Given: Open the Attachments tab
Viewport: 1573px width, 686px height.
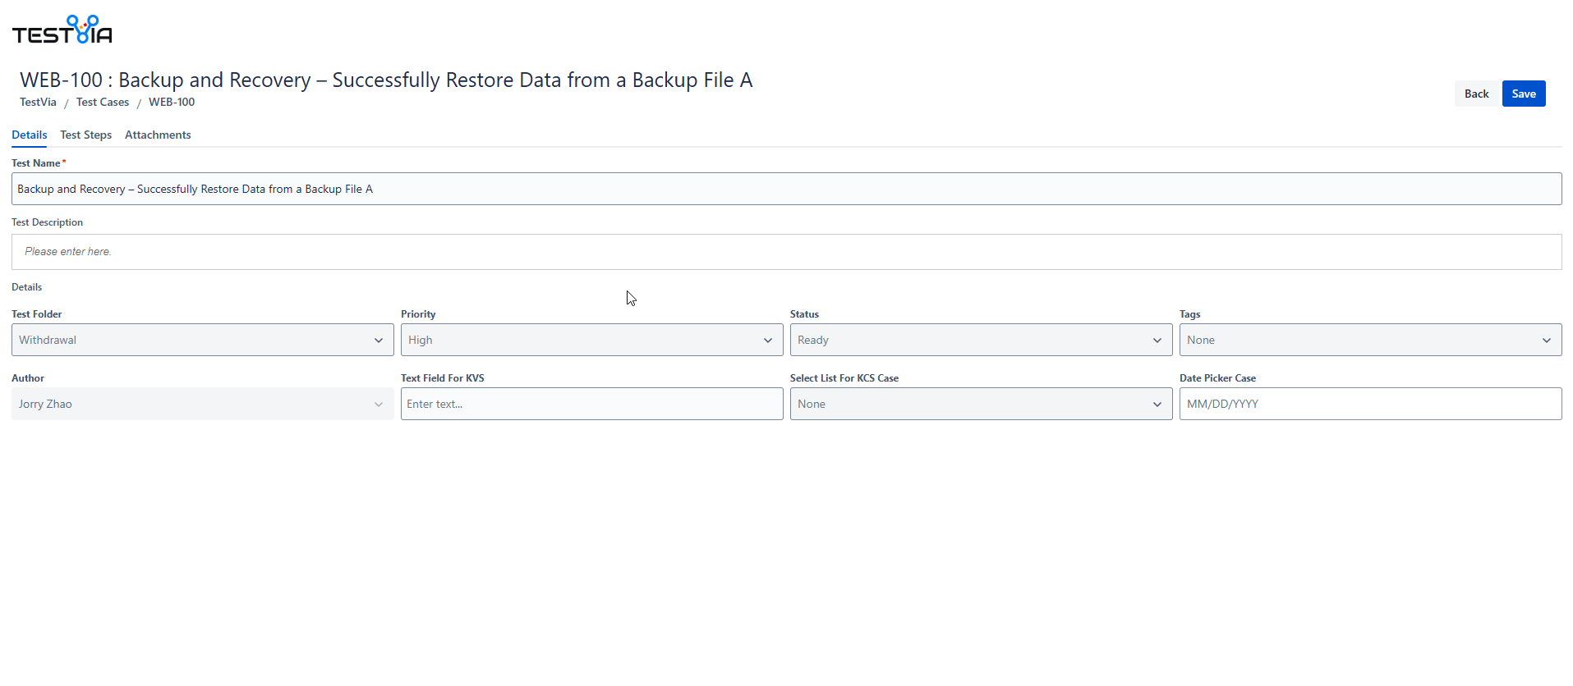Looking at the screenshot, I should [x=158, y=135].
